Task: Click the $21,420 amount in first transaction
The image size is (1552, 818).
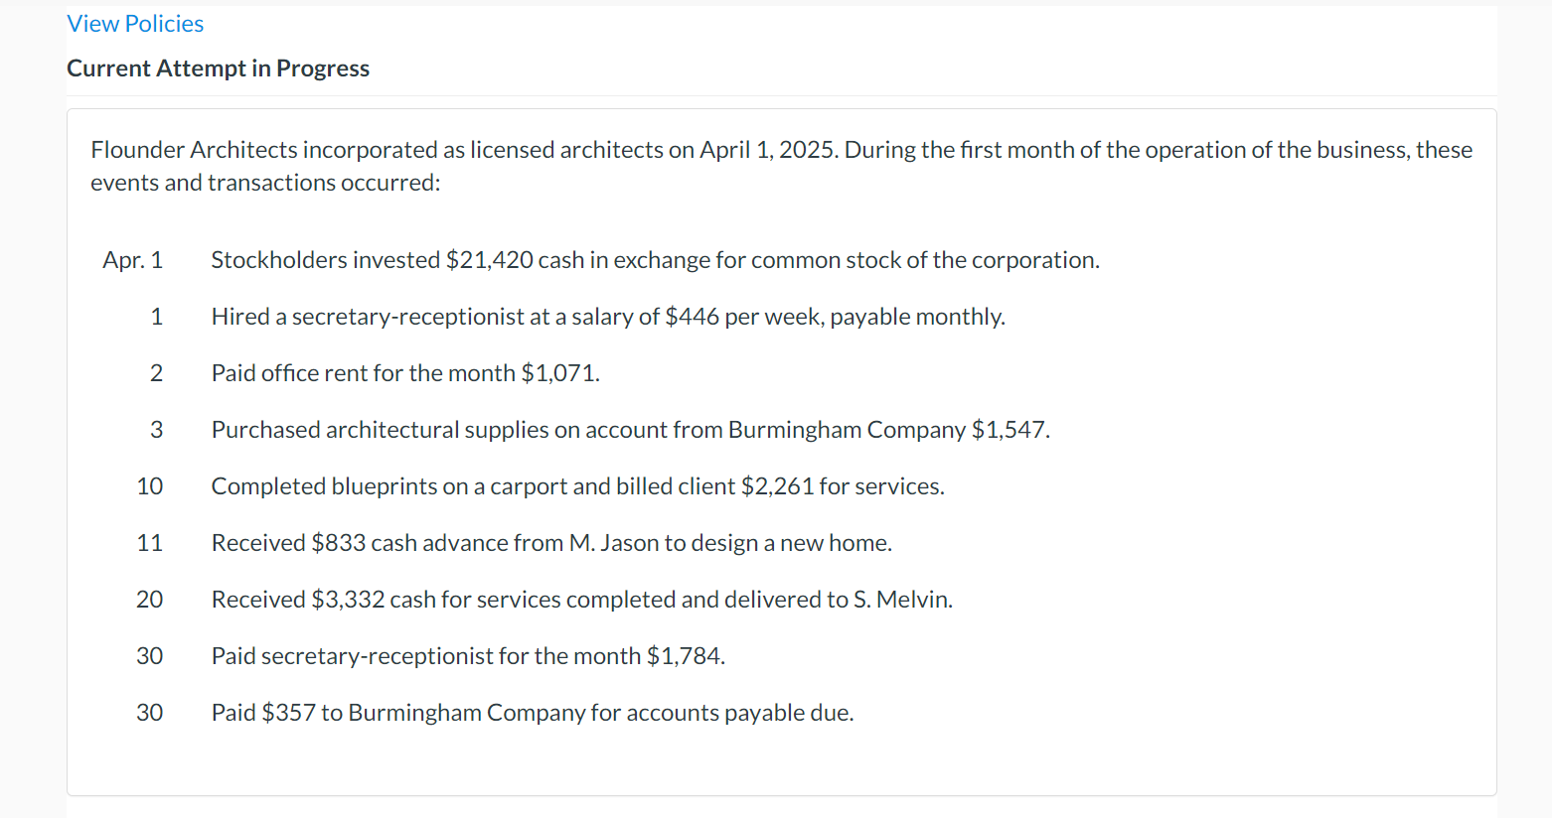Action: 489,260
